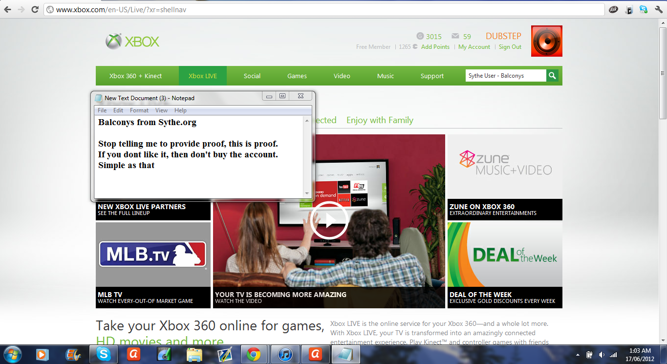Click New Xbox LIVE Partners caption
Viewport: 667px width, 364px height.
[x=142, y=207]
